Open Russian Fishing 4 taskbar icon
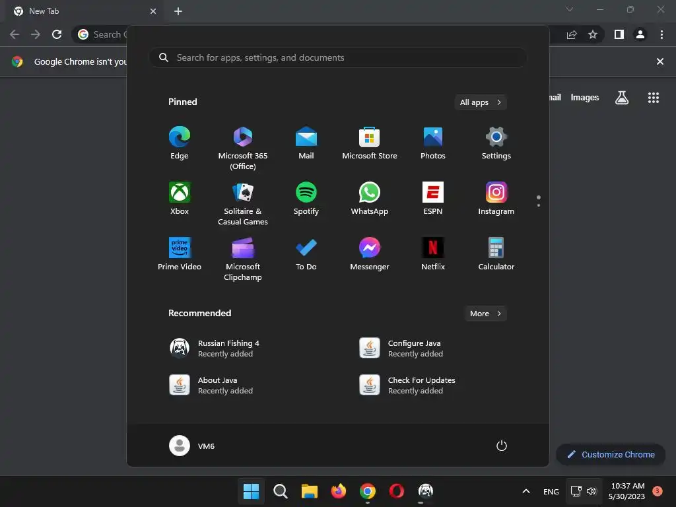The height and width of the screenshot is (507, 676). (426, 491)
